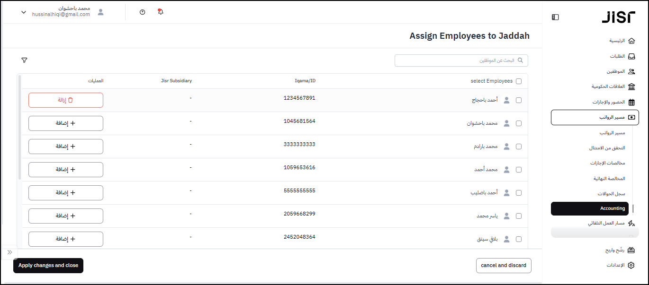This screenshot has width=649, height=285.
Task: Expand the user account dropdown chevron
Action: [24, 12]
